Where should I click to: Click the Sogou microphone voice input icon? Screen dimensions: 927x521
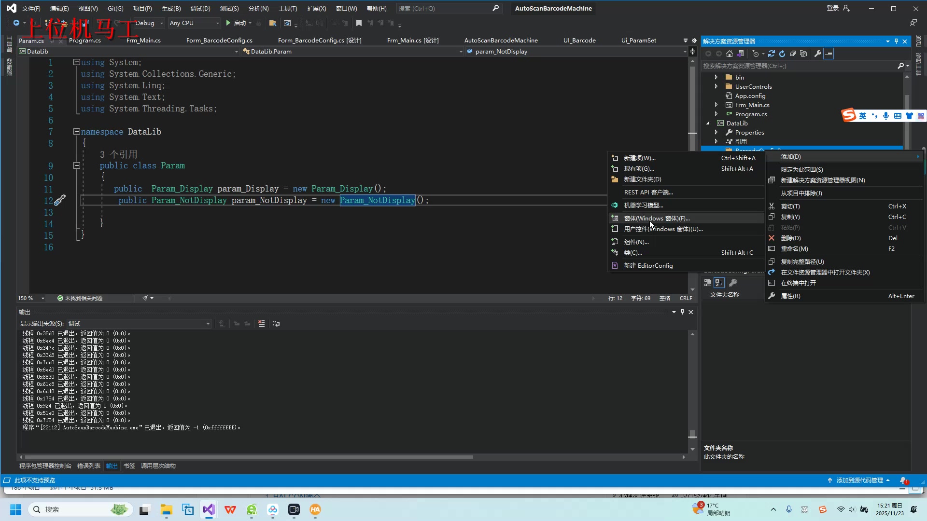[x=885, y=116]
